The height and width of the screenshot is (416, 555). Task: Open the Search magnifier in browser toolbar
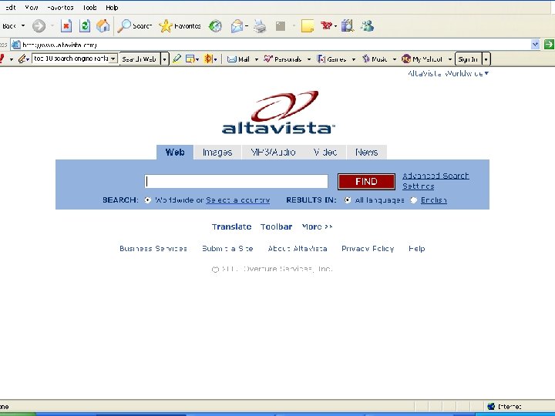pos(134,26)
